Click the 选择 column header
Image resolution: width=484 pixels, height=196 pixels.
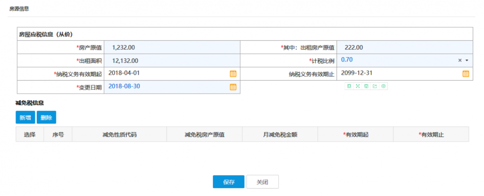(30, 135)
